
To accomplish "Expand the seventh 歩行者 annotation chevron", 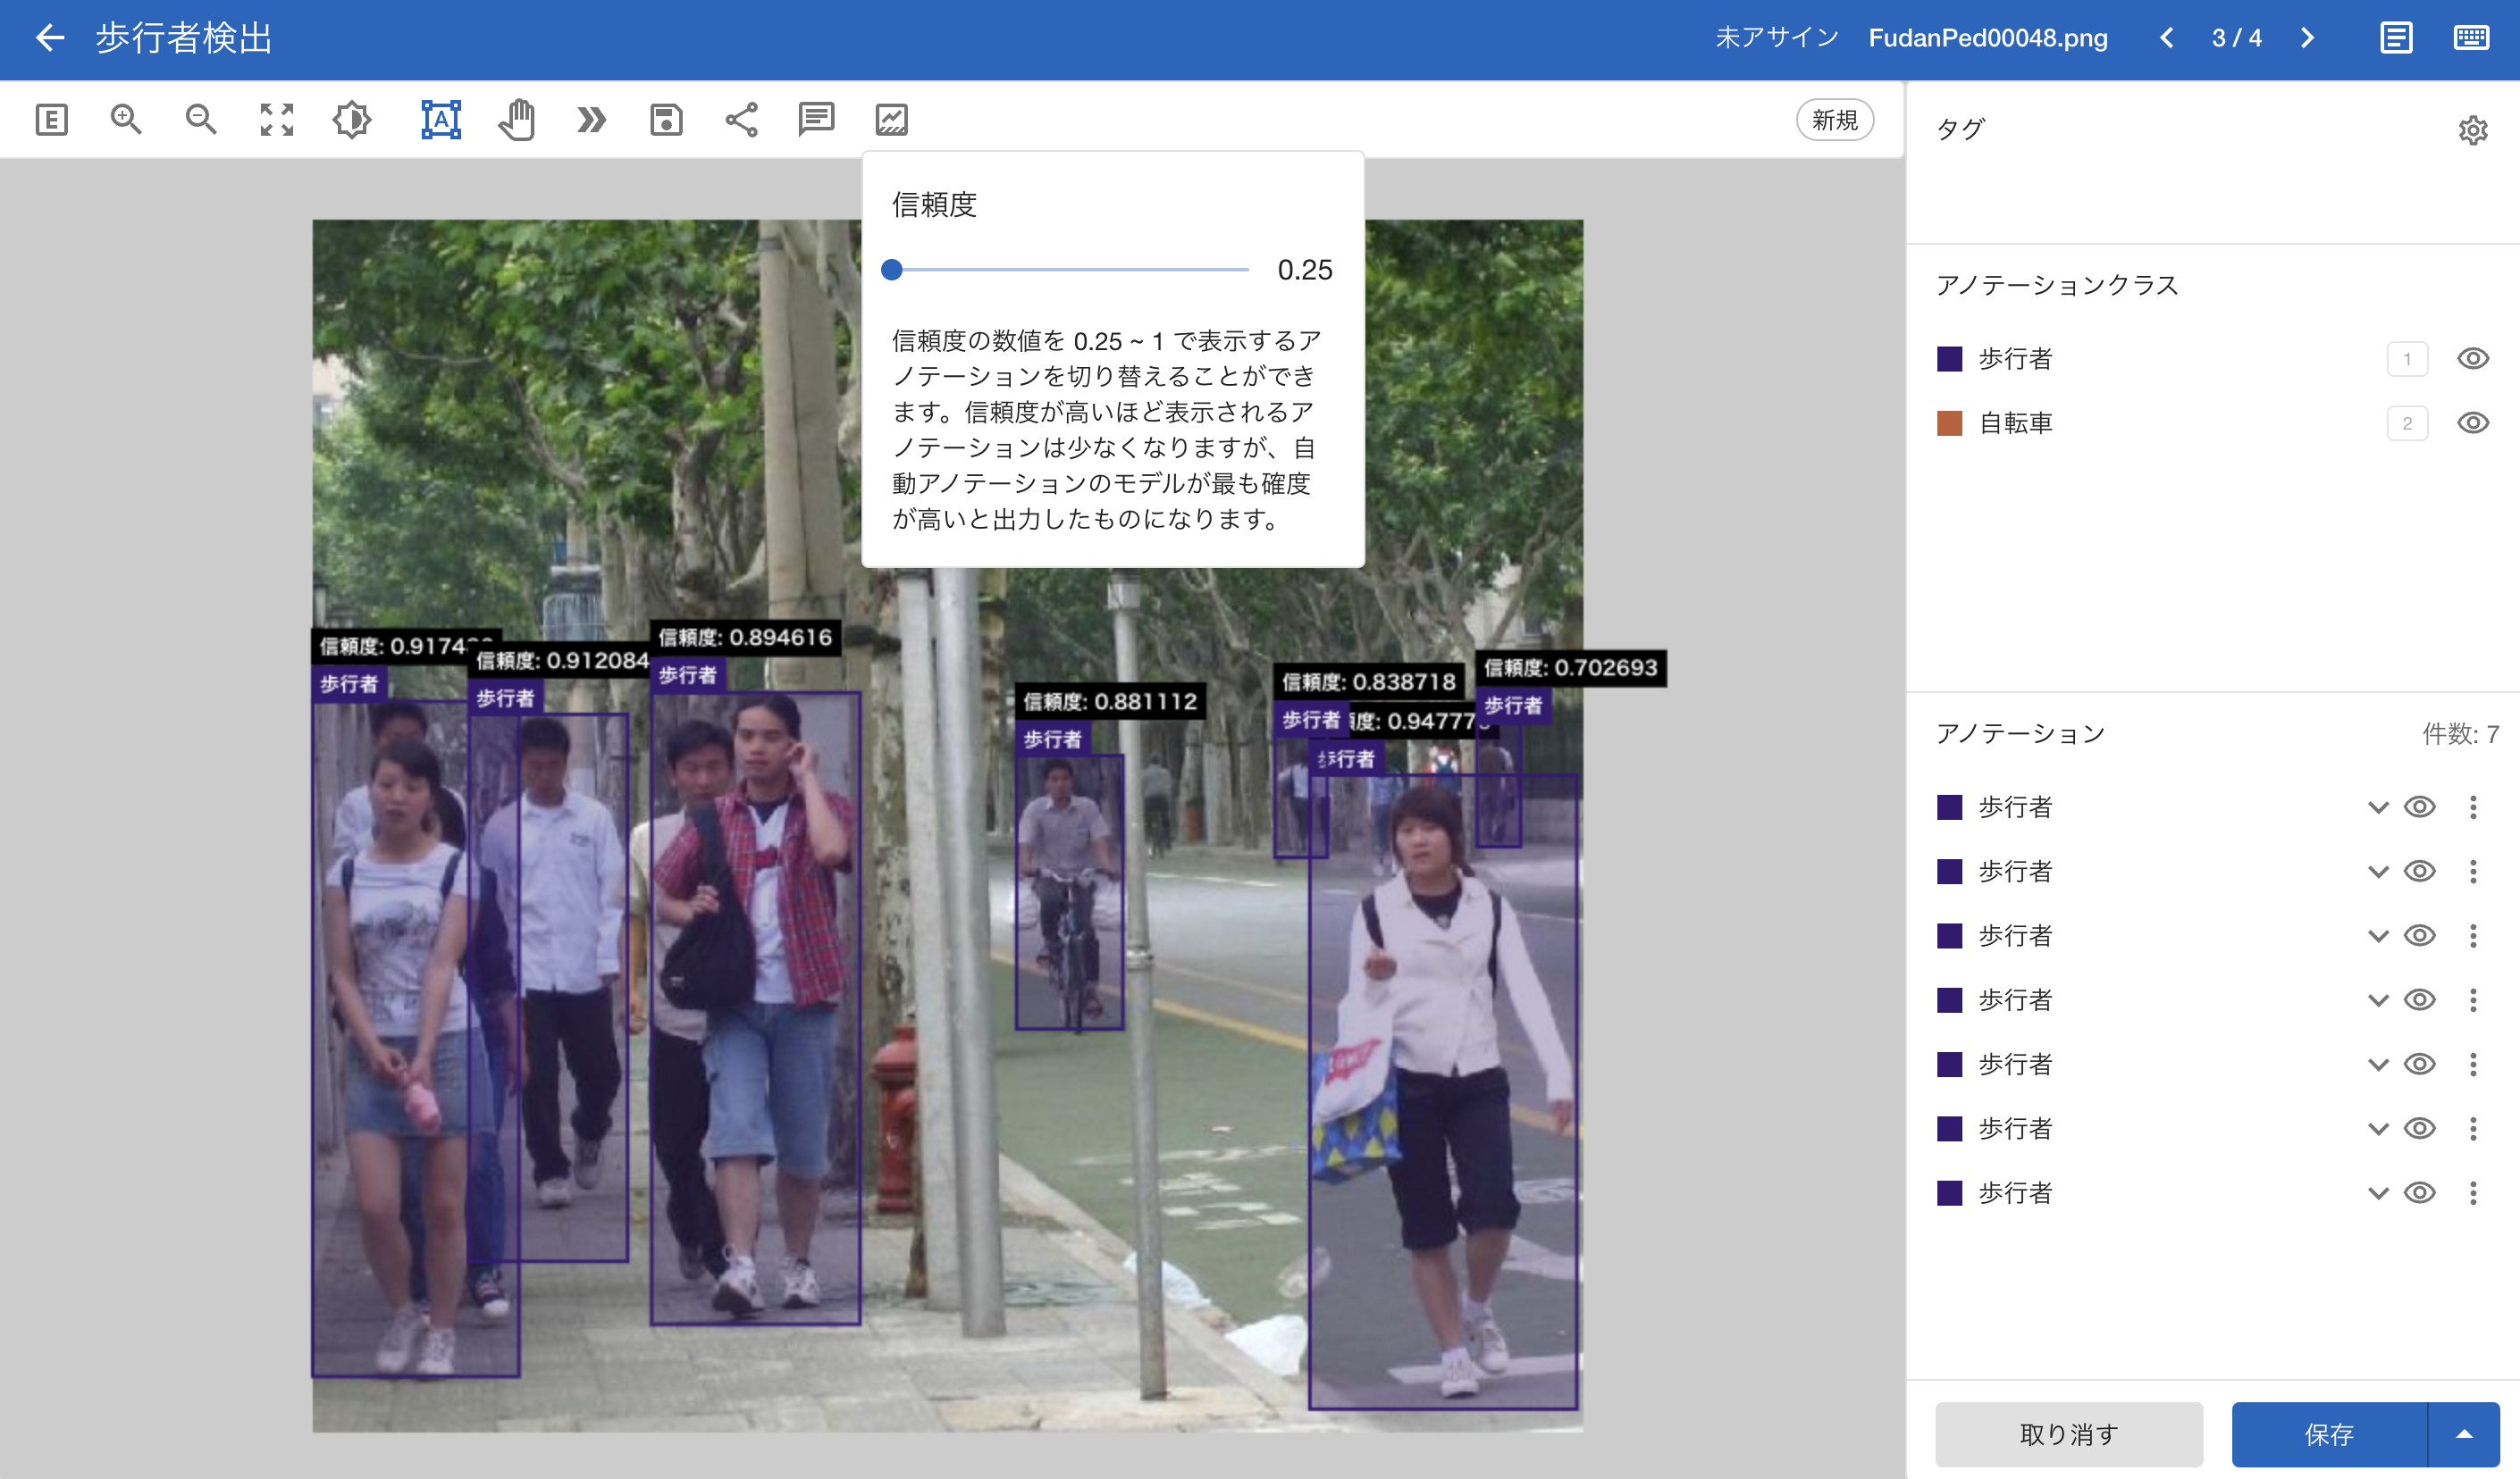I will [x=2378, y=1194].
